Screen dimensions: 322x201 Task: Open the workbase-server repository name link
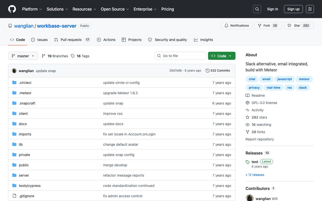coord(57,26)
